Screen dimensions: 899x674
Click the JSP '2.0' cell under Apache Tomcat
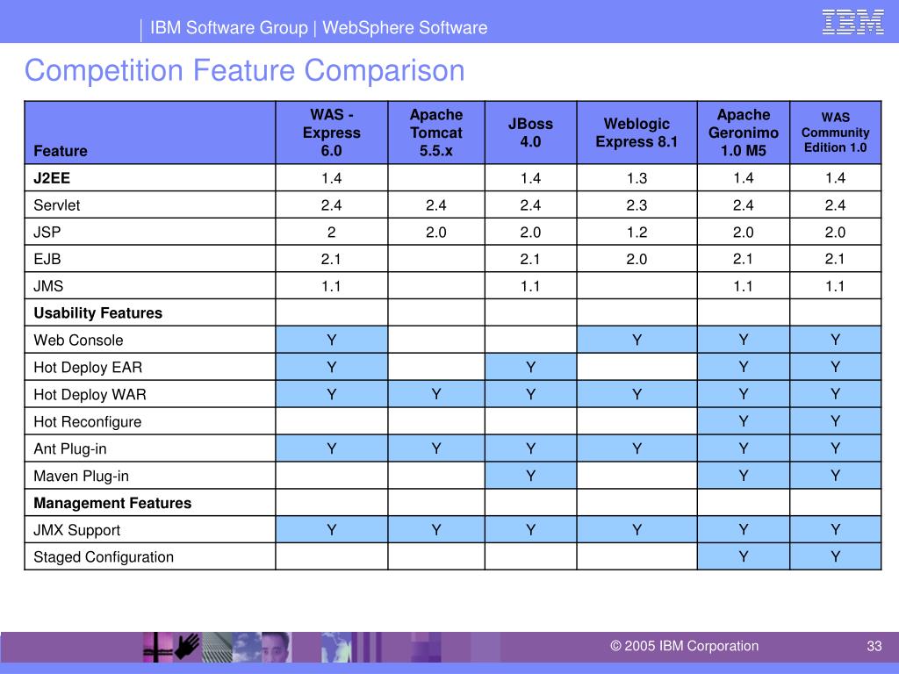[435, 232]
